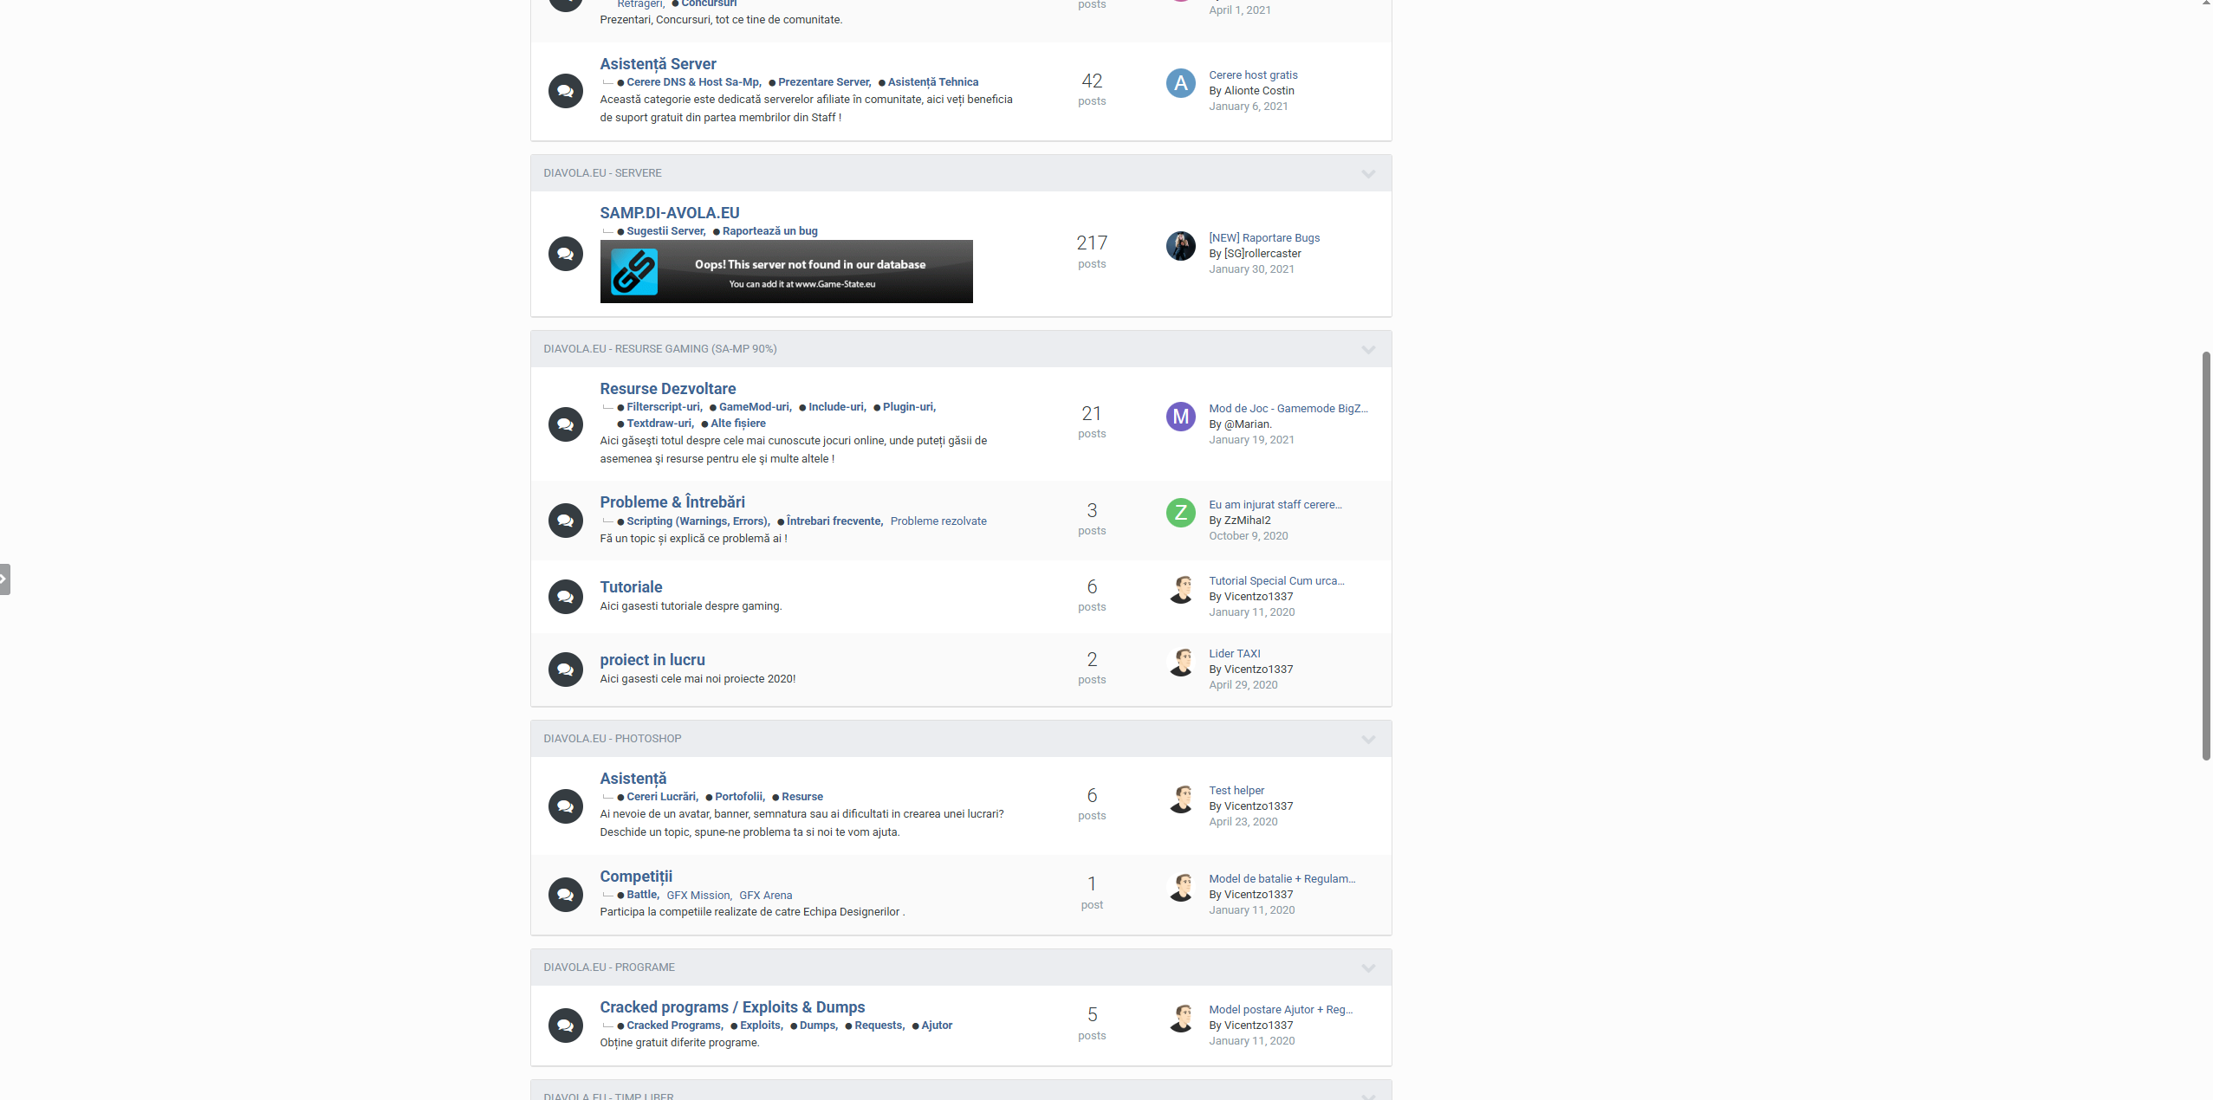Open Alionte Costin's letter A avatar
2213x1100 pixels.
pyautogui.click(x=1180, y=83)
